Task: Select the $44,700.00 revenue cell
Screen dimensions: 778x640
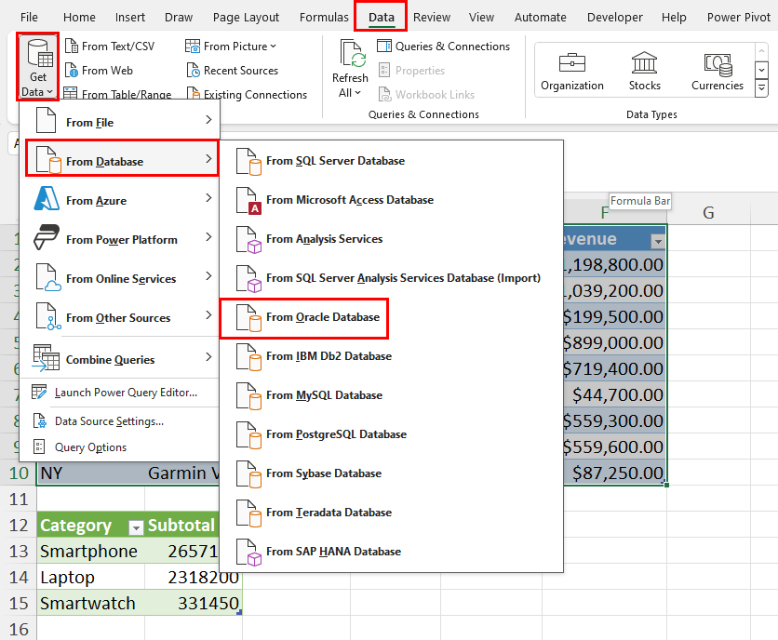Action: tap(615, 394)
